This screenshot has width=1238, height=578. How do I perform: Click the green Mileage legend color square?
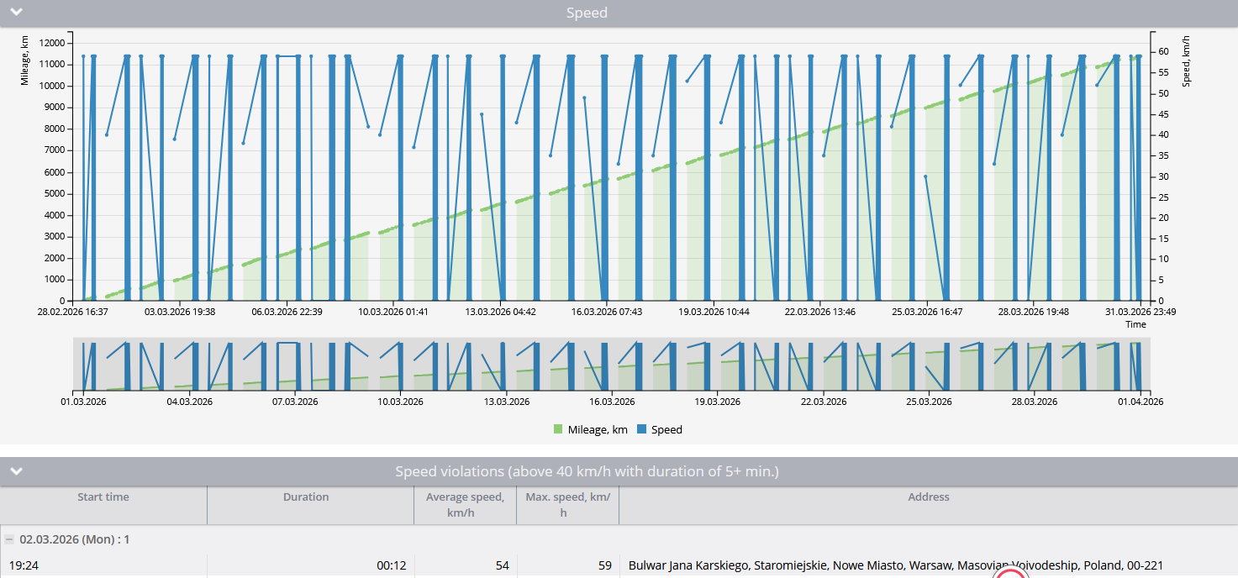558,429
